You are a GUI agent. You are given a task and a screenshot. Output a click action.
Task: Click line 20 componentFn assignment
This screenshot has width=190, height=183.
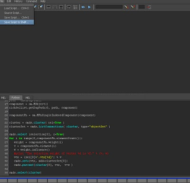point(52,115)
